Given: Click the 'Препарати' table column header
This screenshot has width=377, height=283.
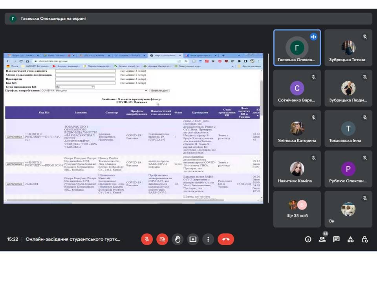Looking at the screenshot, I should click(200, 112).
